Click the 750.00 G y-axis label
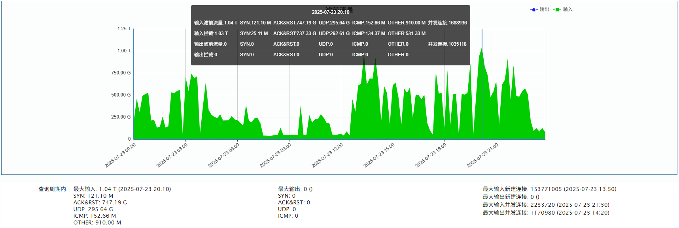Screen dimensions: 679x228 (121, 73)
